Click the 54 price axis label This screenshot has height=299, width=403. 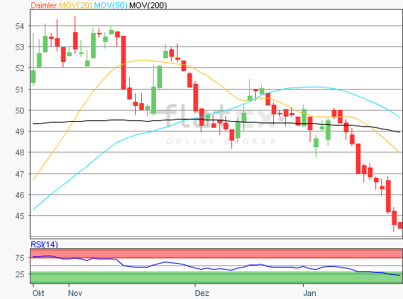pos(19,26)
